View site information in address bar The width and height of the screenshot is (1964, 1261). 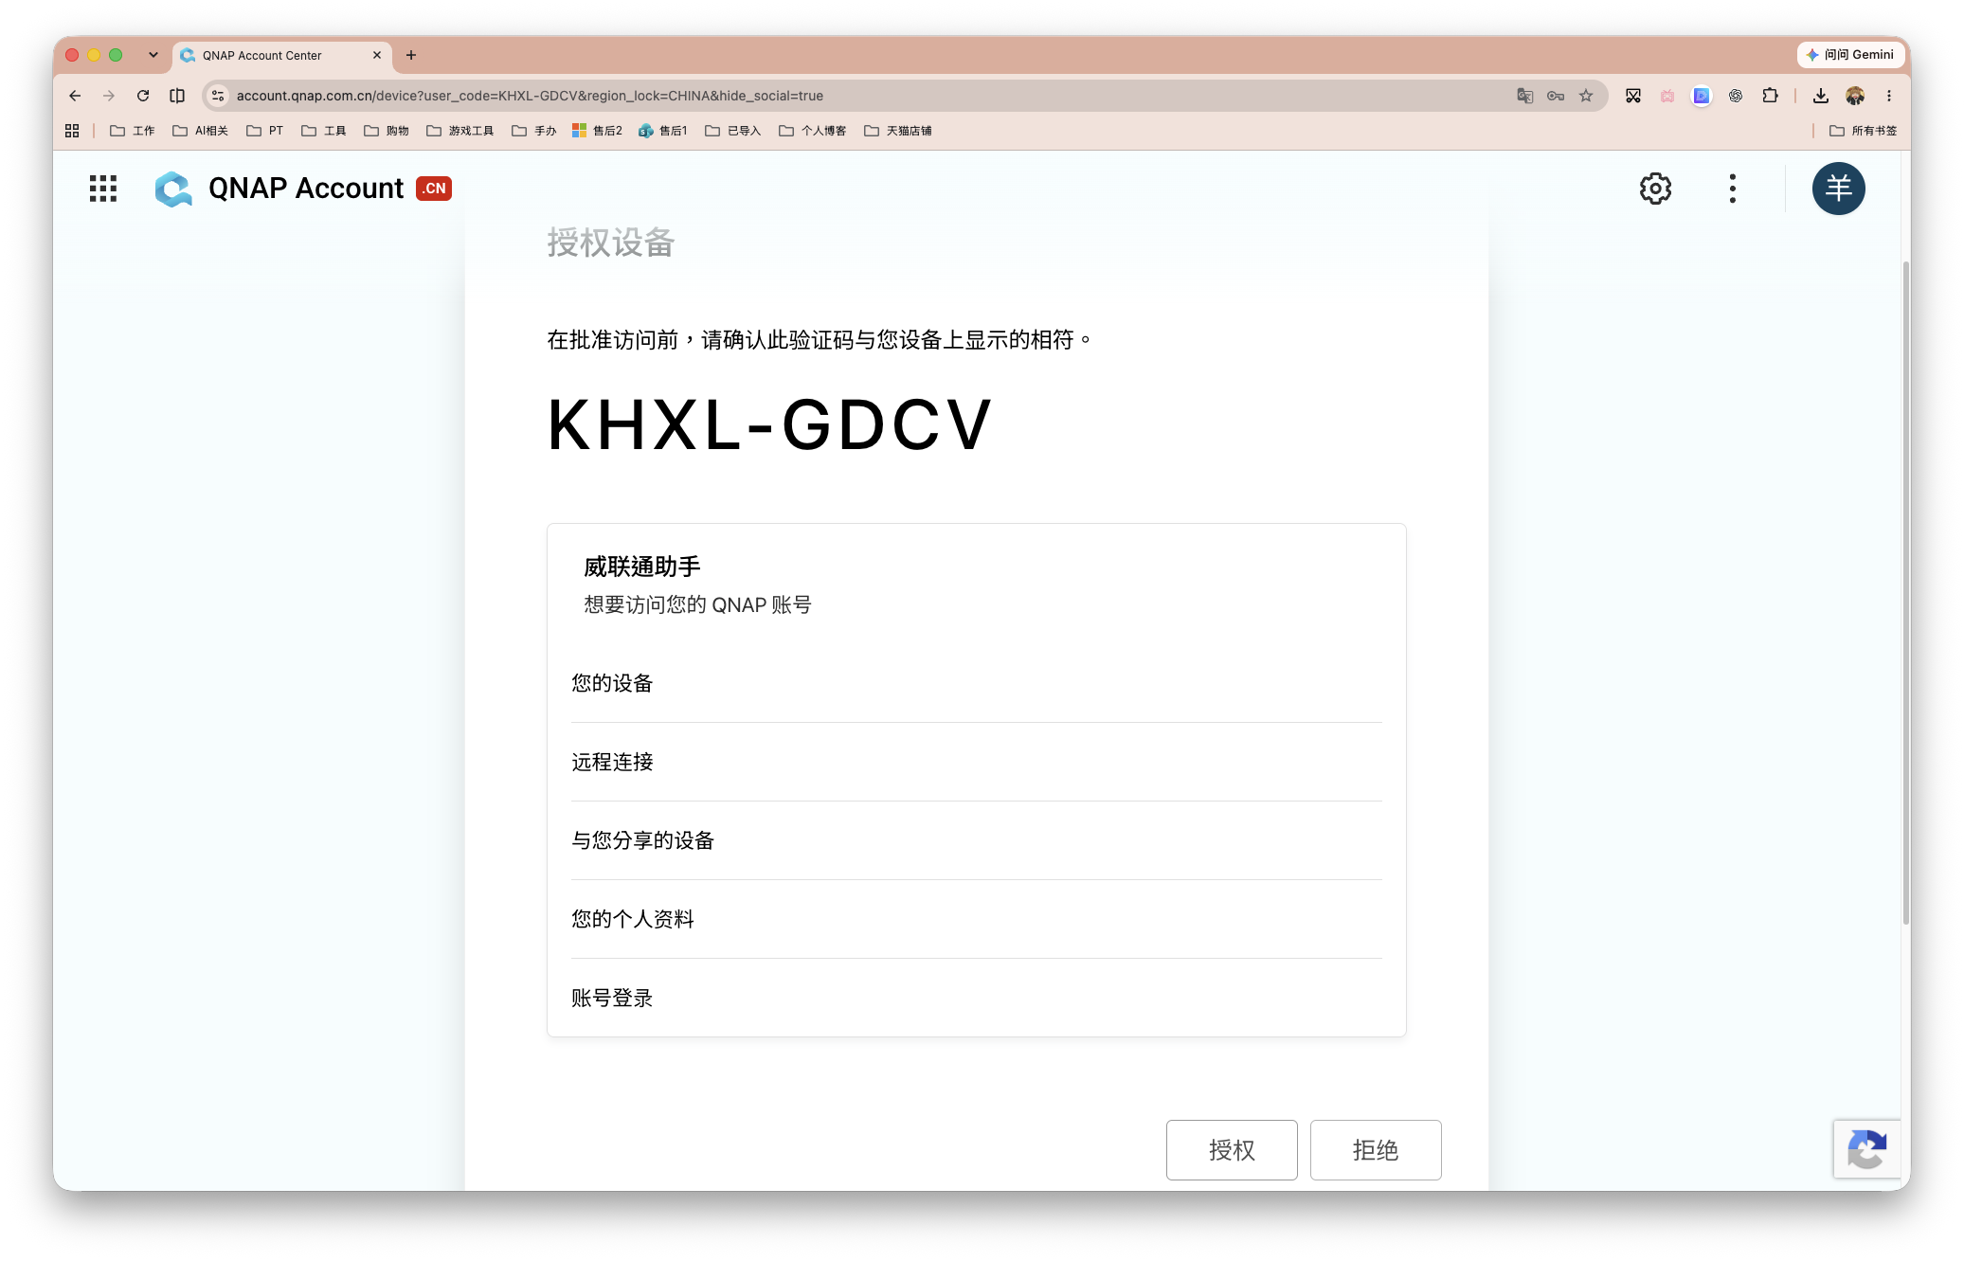tap(218, 96)
